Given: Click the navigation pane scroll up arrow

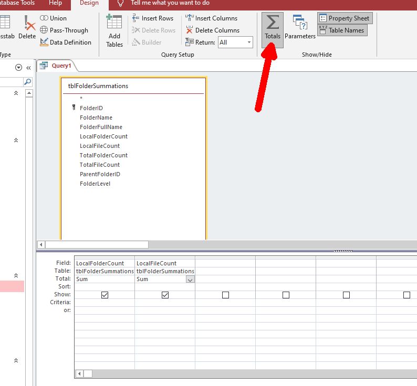Looking at the screenshot, I should tap(29, 93).
